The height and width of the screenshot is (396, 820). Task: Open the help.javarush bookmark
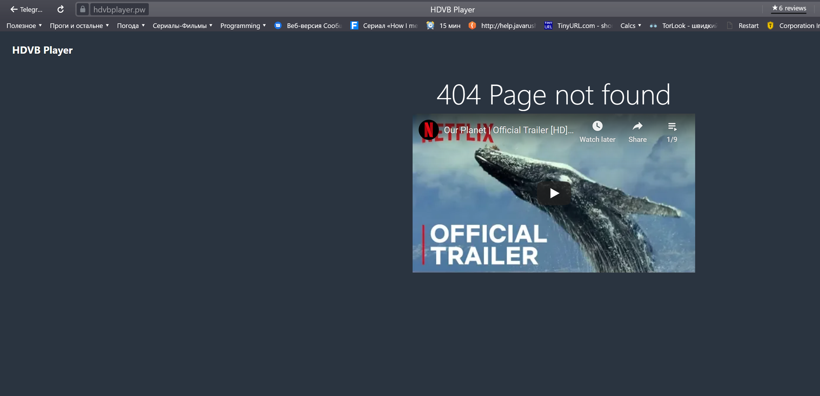[x=503, y=26]
